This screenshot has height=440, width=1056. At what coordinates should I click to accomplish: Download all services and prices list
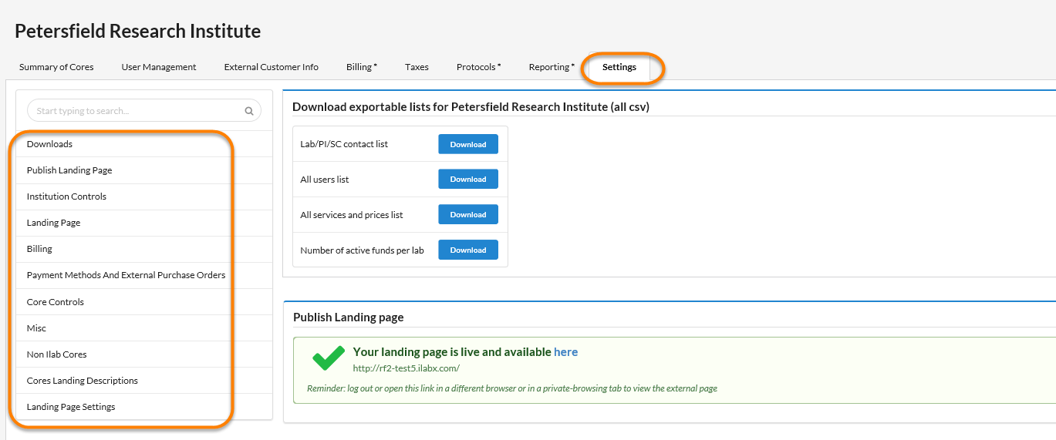point(468,215)
